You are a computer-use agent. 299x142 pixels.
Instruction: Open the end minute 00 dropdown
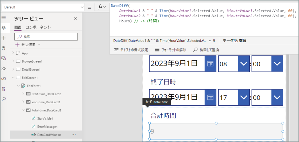coord(277,97)
